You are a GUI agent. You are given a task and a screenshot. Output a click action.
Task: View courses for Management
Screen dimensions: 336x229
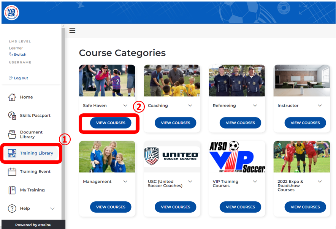[x=111, y=207]
